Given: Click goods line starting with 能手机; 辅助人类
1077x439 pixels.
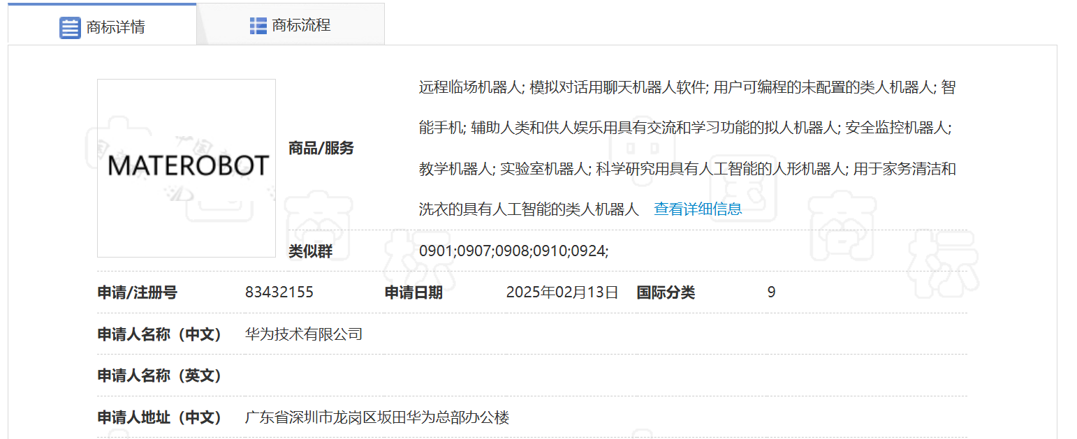Looking at the screenshot, I should click(x=685, y=128).
